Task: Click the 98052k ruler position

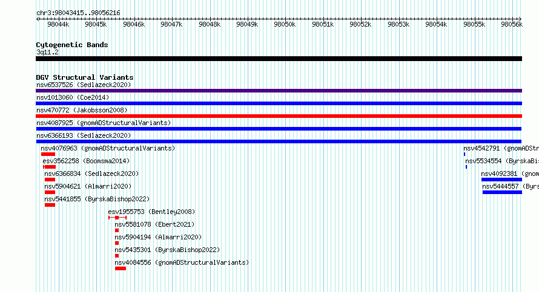Action: (360, 24)
